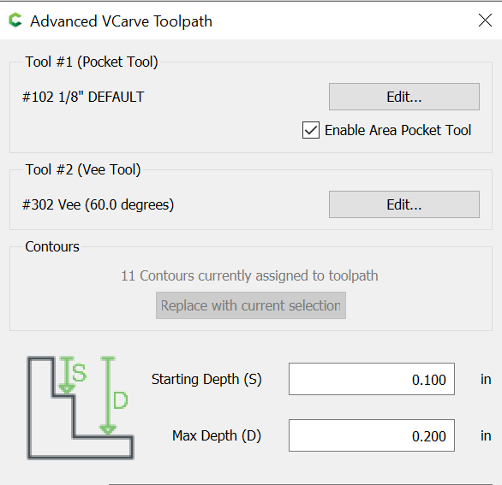Click the Starting Depth (S) label

(206, 379)
